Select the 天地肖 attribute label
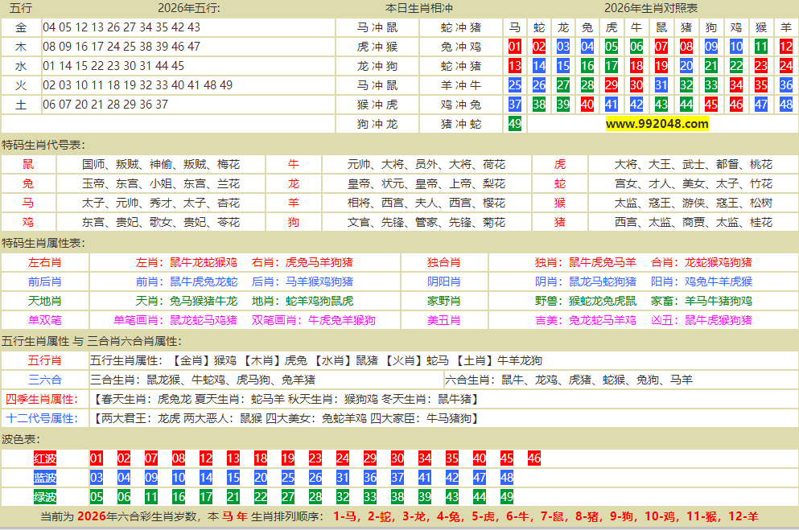This screenshot has height=530, width=799. point(45,301)
